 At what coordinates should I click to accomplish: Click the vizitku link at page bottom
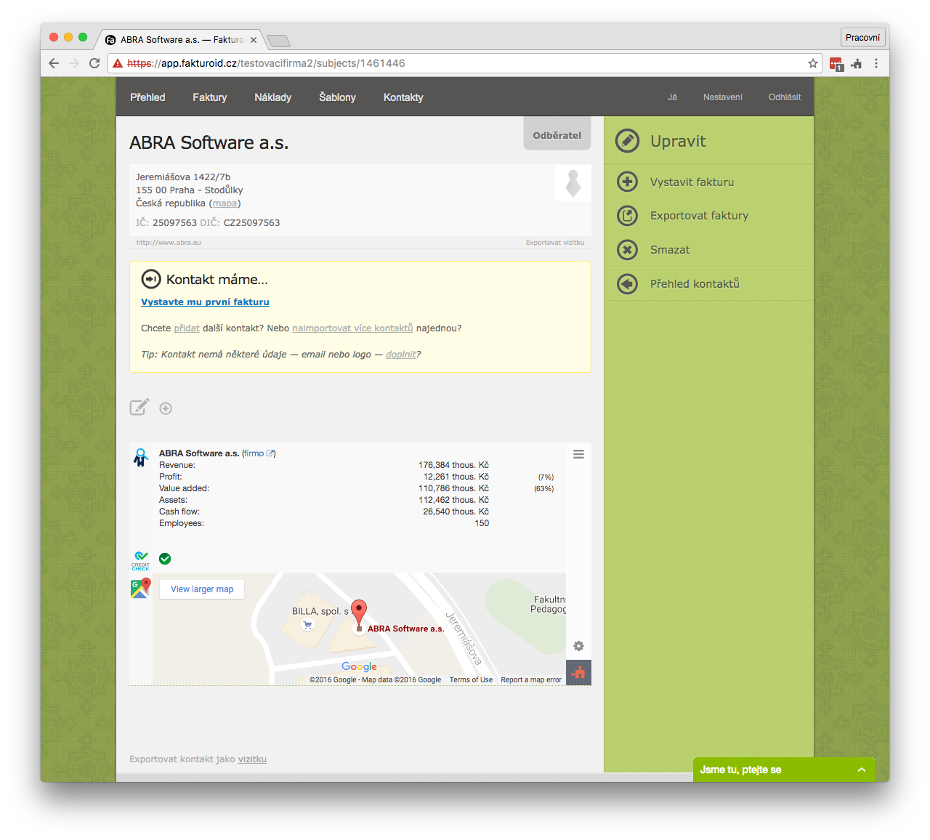[x=252, y=759]
